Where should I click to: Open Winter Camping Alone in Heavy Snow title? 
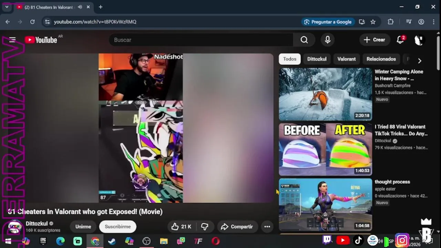tap(399, 75)
